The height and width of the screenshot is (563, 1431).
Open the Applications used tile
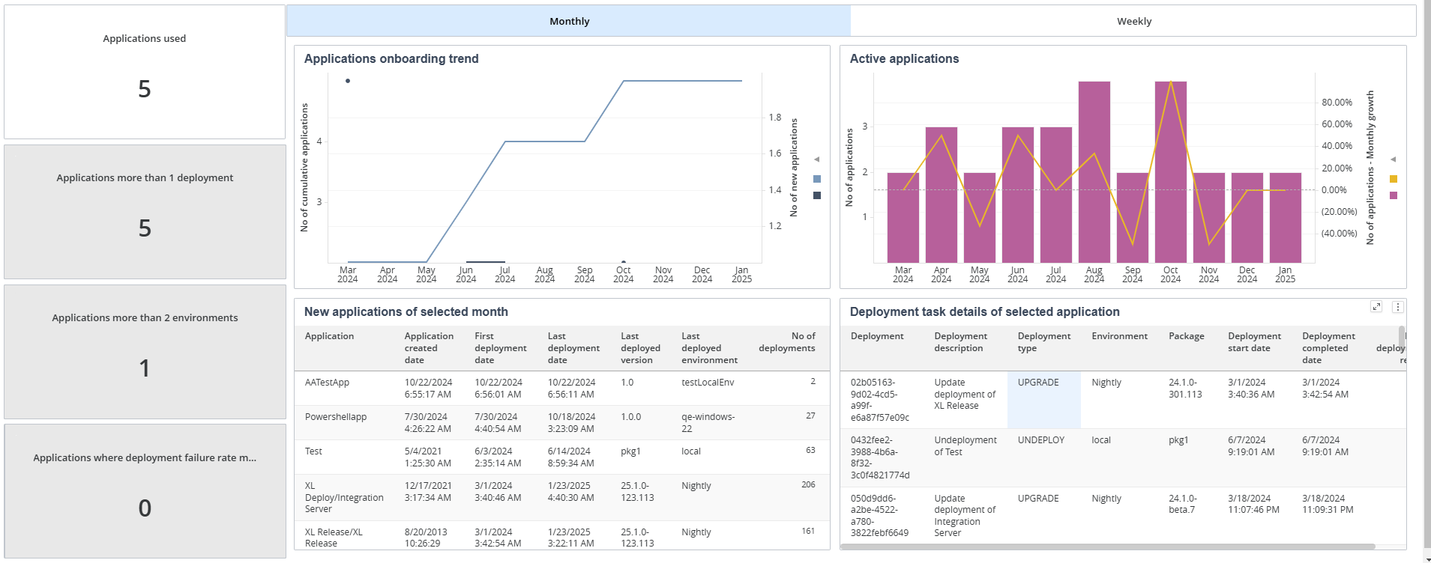[145, 72]
